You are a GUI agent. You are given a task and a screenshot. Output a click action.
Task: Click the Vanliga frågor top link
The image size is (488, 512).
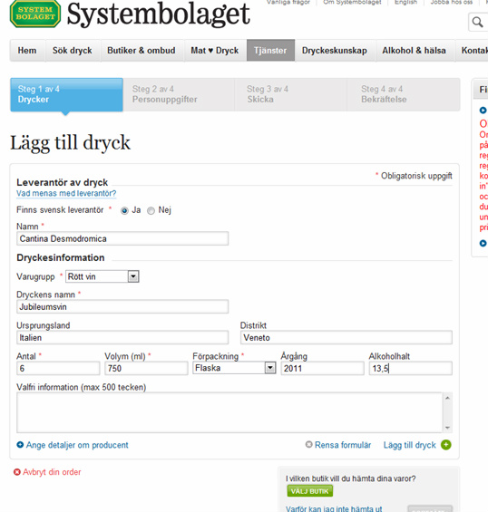click(x=288, y=3)
